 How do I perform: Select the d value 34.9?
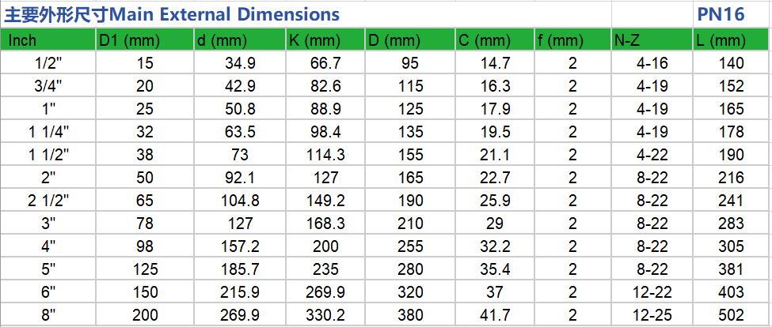pyautogui.click(x=239, y=63)
